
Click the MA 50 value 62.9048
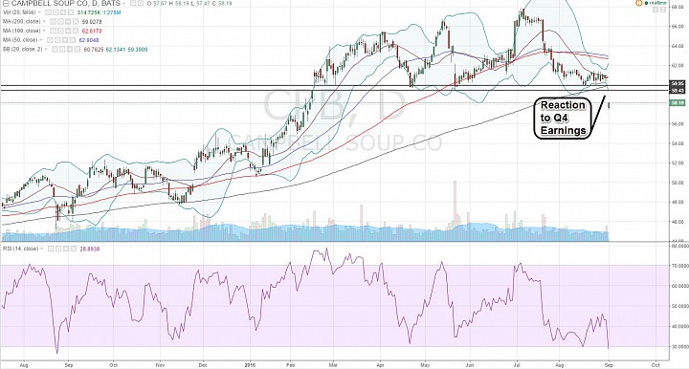pos(89,40)
